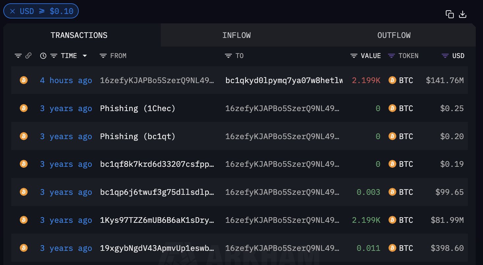The height and width of the screenshot is (265, 483).
Task: Open the transaction from 4 hours ago
Action: pos(66,80)
